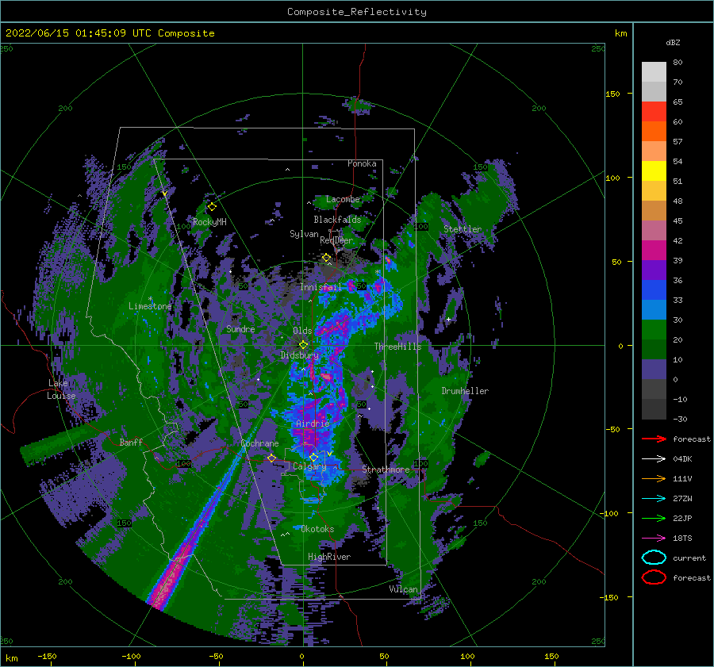Image resolution: width=714 pixels, height=667 pixels.
Task: Select the bright green 20-30 dBZ swatch
Action: coord(654,330)
